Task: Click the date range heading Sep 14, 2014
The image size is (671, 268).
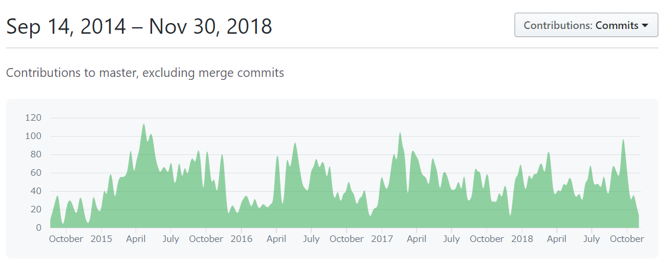Action: click(66, 27)
